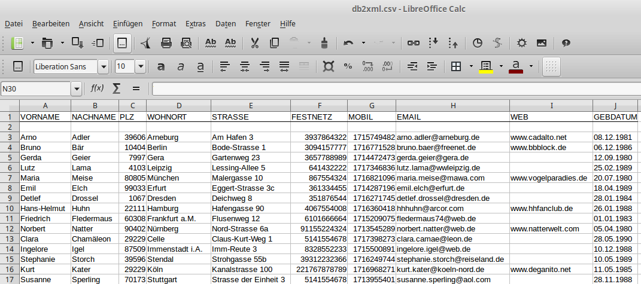The height and width of the screenshot is (284, 641).
Task: Apply percent number format
Action: click(348, 66)
